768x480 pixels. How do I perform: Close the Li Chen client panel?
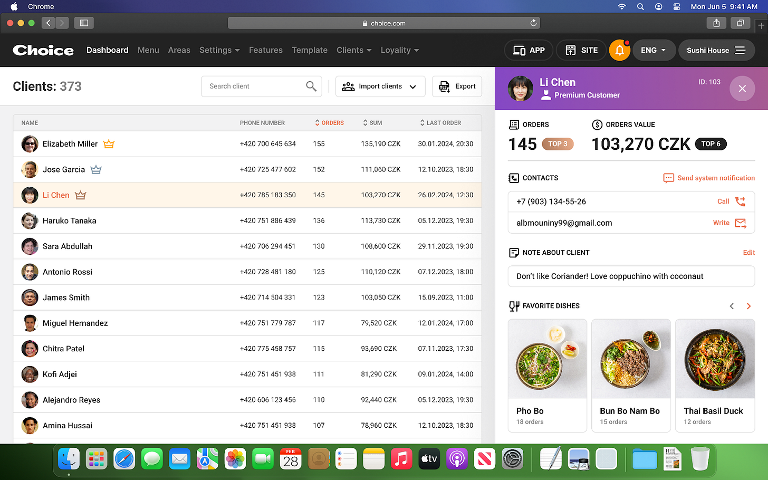point(742,89)
